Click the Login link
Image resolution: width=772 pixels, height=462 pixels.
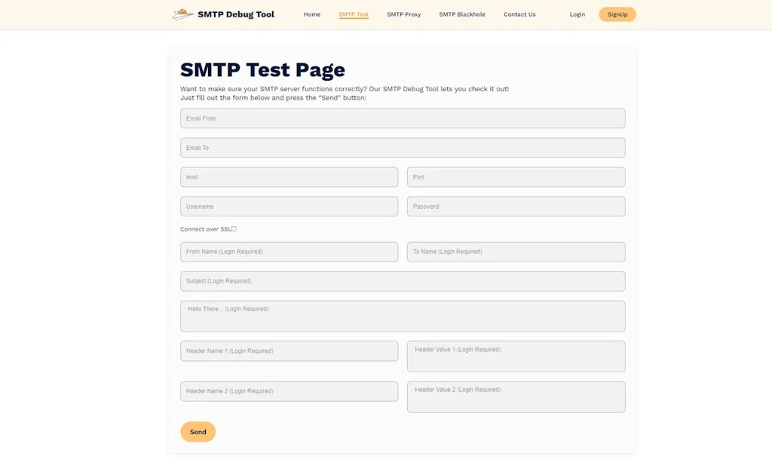[577, 14]
